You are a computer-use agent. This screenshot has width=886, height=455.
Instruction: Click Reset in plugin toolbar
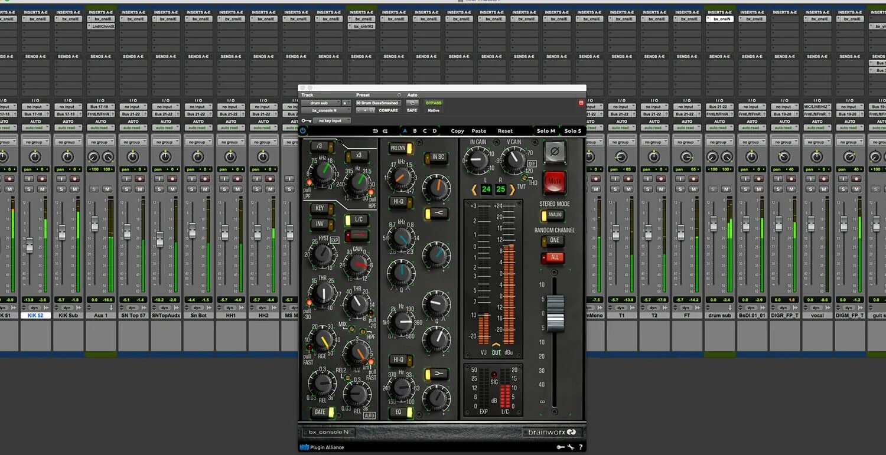click(505, 131)
